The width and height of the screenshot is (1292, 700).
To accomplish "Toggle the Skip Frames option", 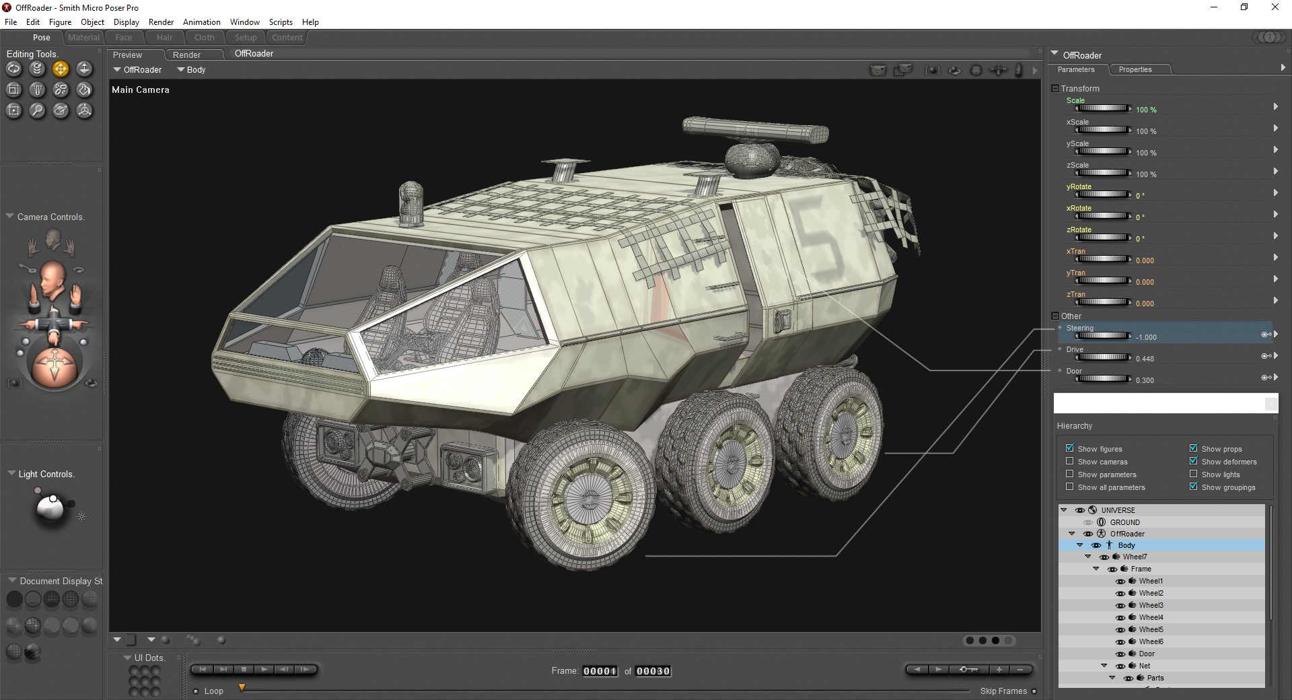I will [x=1034, y=691].
